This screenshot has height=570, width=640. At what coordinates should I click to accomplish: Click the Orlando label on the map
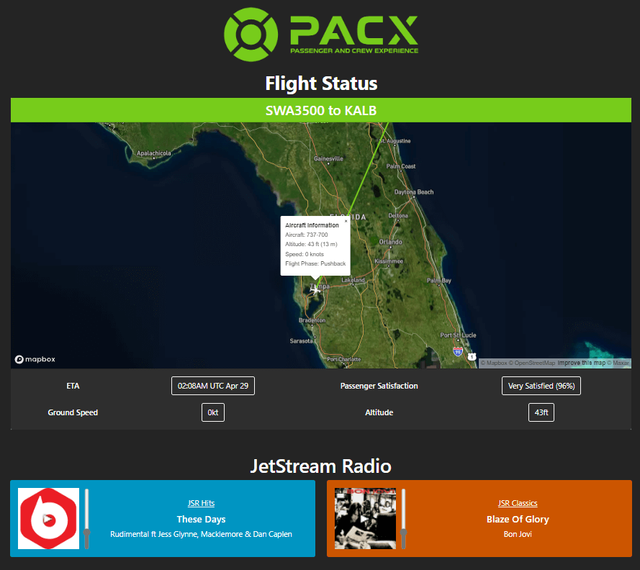coord(391,242)
